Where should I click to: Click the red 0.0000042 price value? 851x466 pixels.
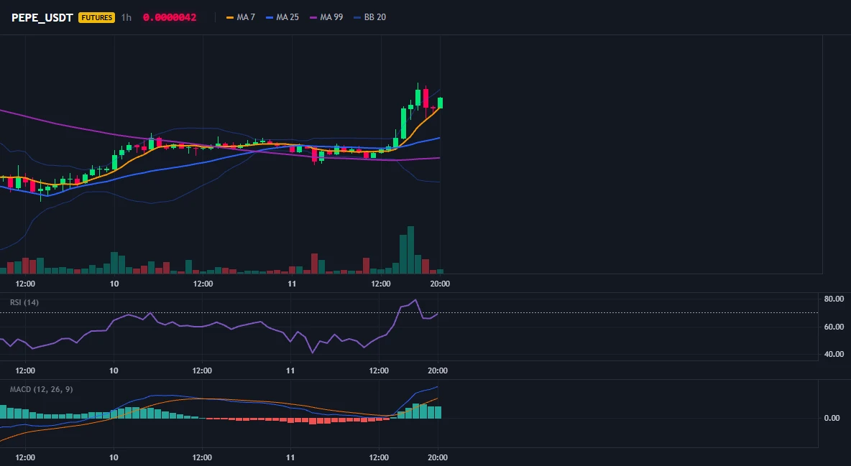170,17
